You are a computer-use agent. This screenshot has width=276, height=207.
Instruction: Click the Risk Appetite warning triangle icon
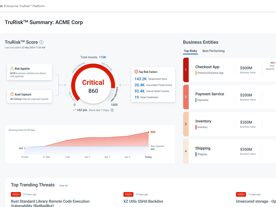pos(12,68)
